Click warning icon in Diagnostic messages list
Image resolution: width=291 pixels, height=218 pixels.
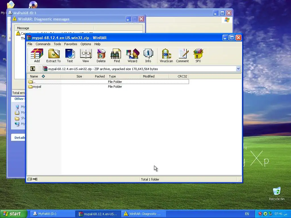pyautogui.click(x=18, y=33)
